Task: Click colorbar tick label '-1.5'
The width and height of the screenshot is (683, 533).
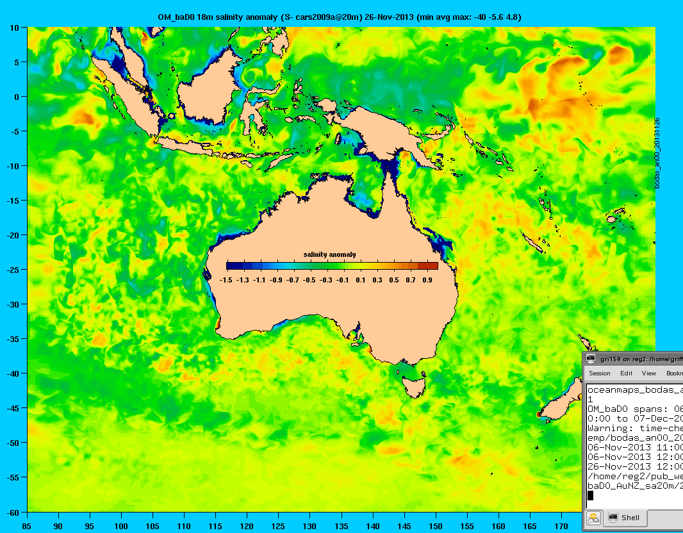Action: tap(226, 280)
